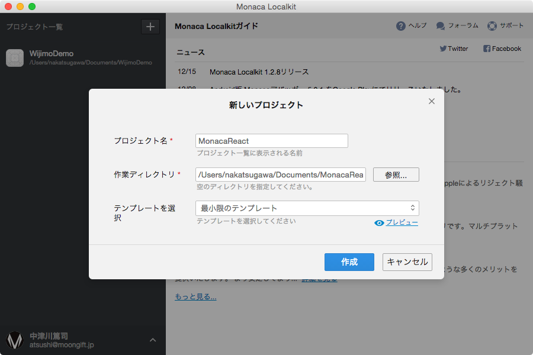533x355 pixels.
Task: Expand the account menu chevron
Action: [153, 340]
